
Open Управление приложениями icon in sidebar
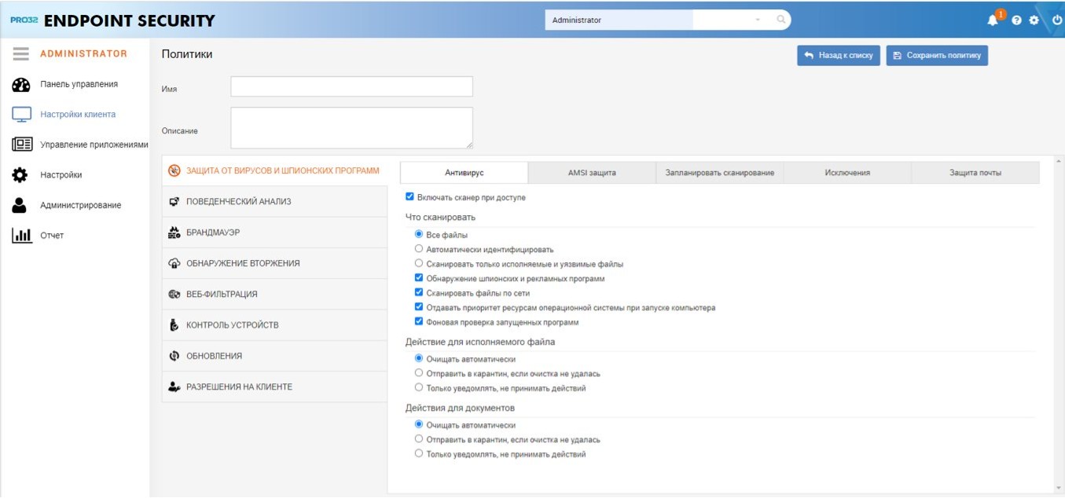pyautogui.click(x=21, y=145)
